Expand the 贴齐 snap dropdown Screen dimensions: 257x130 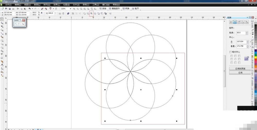[x=135, y=9]
